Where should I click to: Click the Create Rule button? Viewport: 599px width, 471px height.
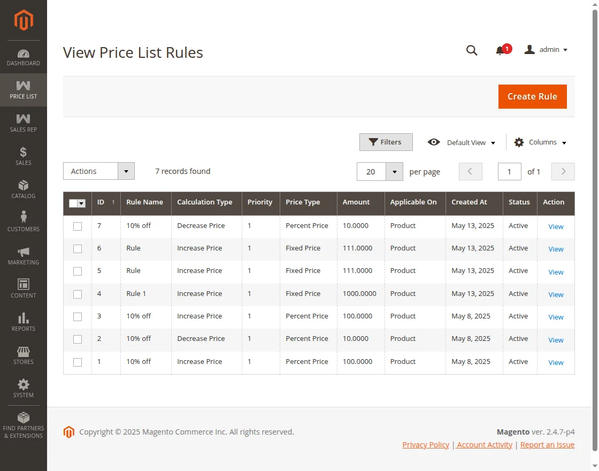(532, 97)
